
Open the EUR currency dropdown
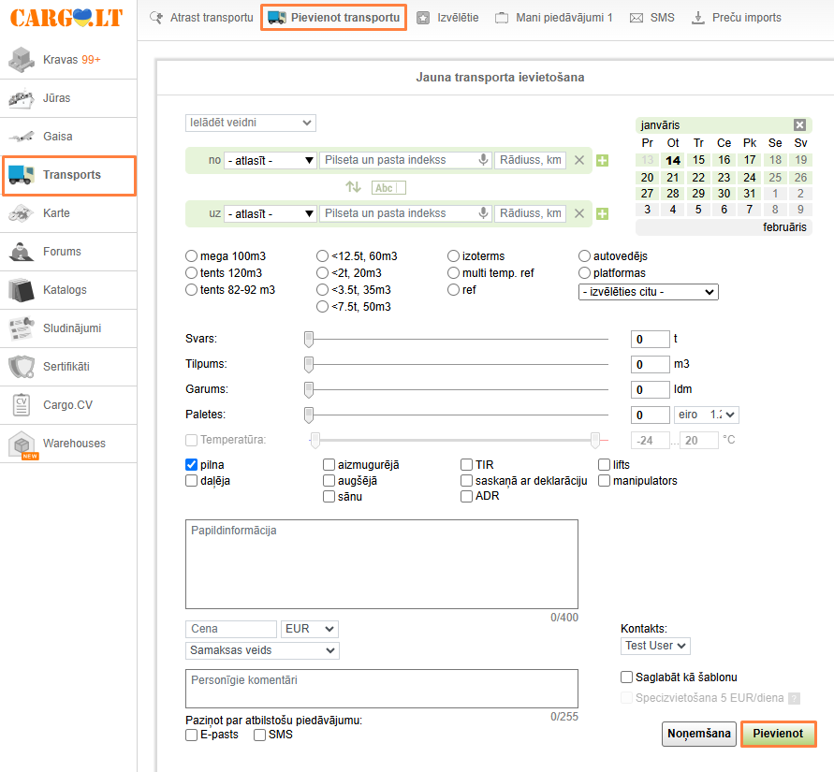pyautogui.click(x=310, y=630)
